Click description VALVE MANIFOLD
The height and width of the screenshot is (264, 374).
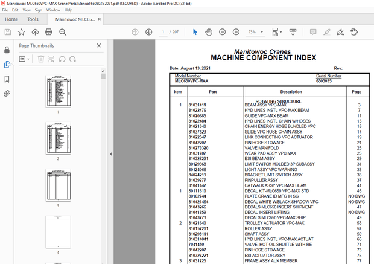click(x=262, y=148)
